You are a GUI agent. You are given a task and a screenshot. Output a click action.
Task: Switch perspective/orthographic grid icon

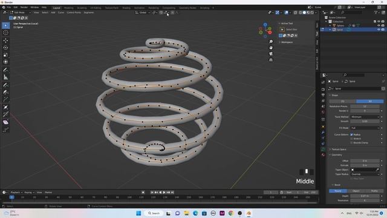point(271,60)
